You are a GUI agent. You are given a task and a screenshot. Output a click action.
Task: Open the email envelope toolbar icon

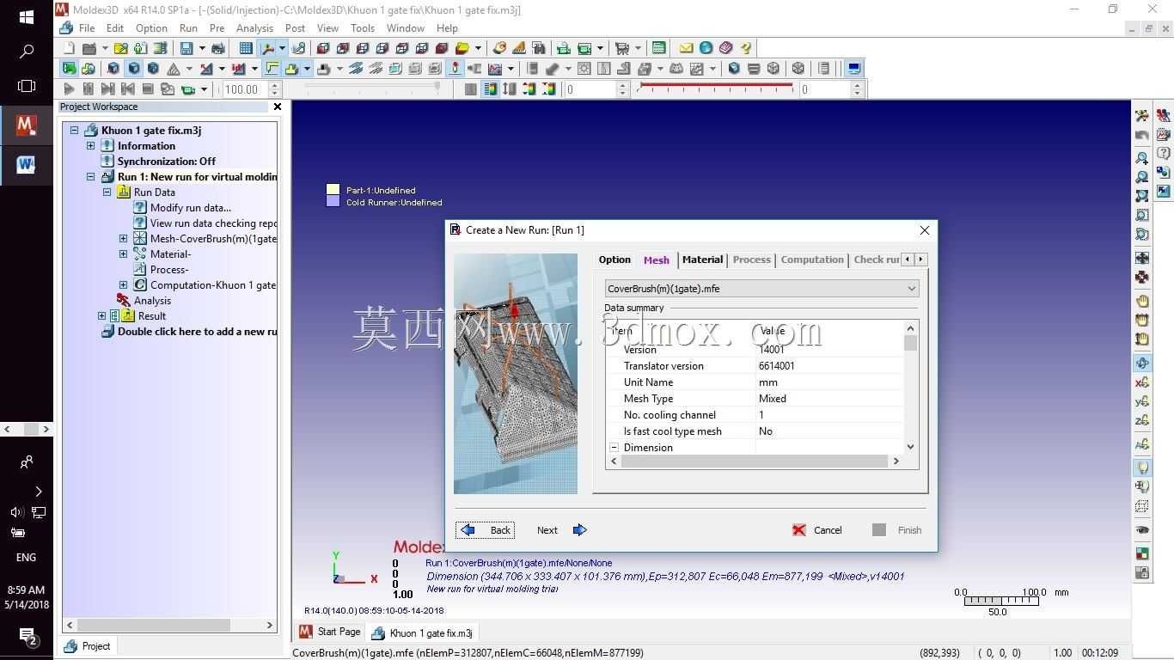[x=686, y=48]
